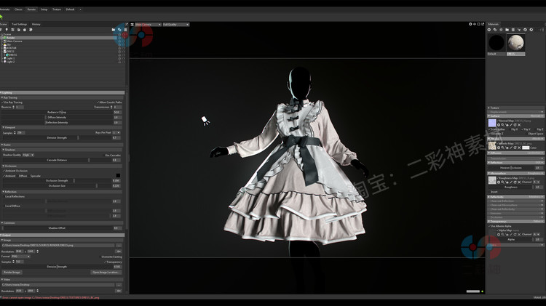Toggle the Transparency output checkbox
Screen dimensions: 546x306
[113, 262]
